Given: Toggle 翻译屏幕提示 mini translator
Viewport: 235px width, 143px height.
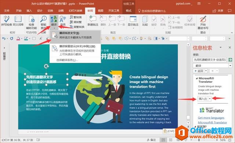Looking at the screenshot, I should point(75,50).
